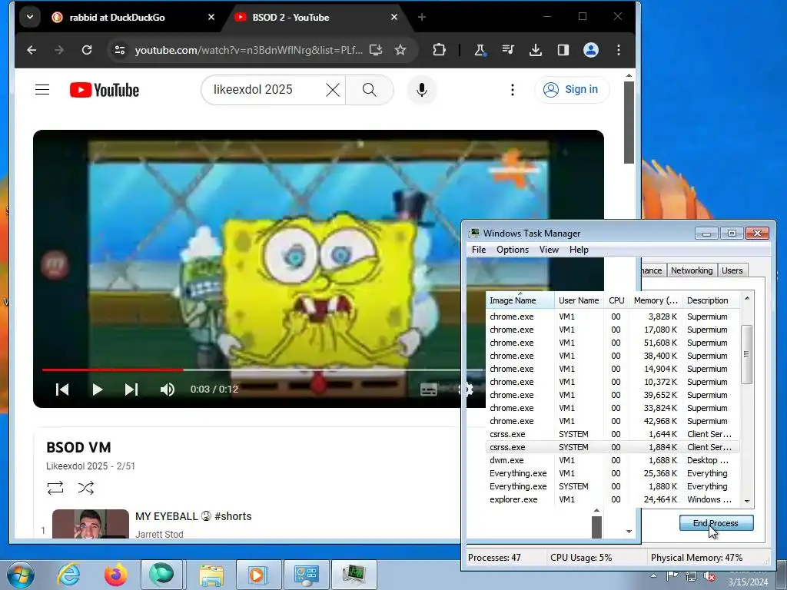
Task: Click End Process button
Action: (x=716, y=522)
